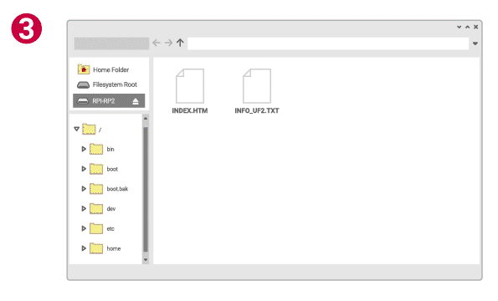Select the boot.bak folder icon
The image size is (498, 301).
click(x=96, y=189)
